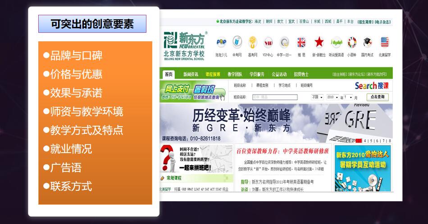Viewport: 428px width, 224px height.
Task: Switch to the 首页 tab
Action: [x=168, y=74]
